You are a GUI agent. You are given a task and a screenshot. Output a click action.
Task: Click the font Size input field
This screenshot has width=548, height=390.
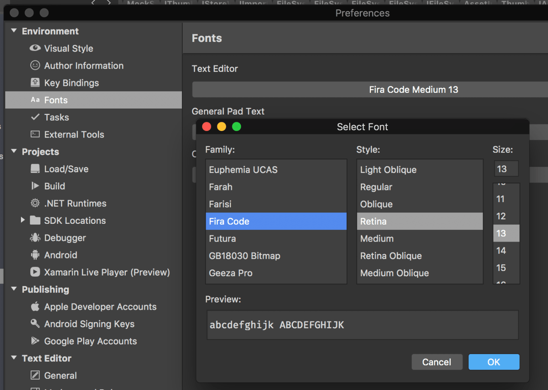point(506,169)
